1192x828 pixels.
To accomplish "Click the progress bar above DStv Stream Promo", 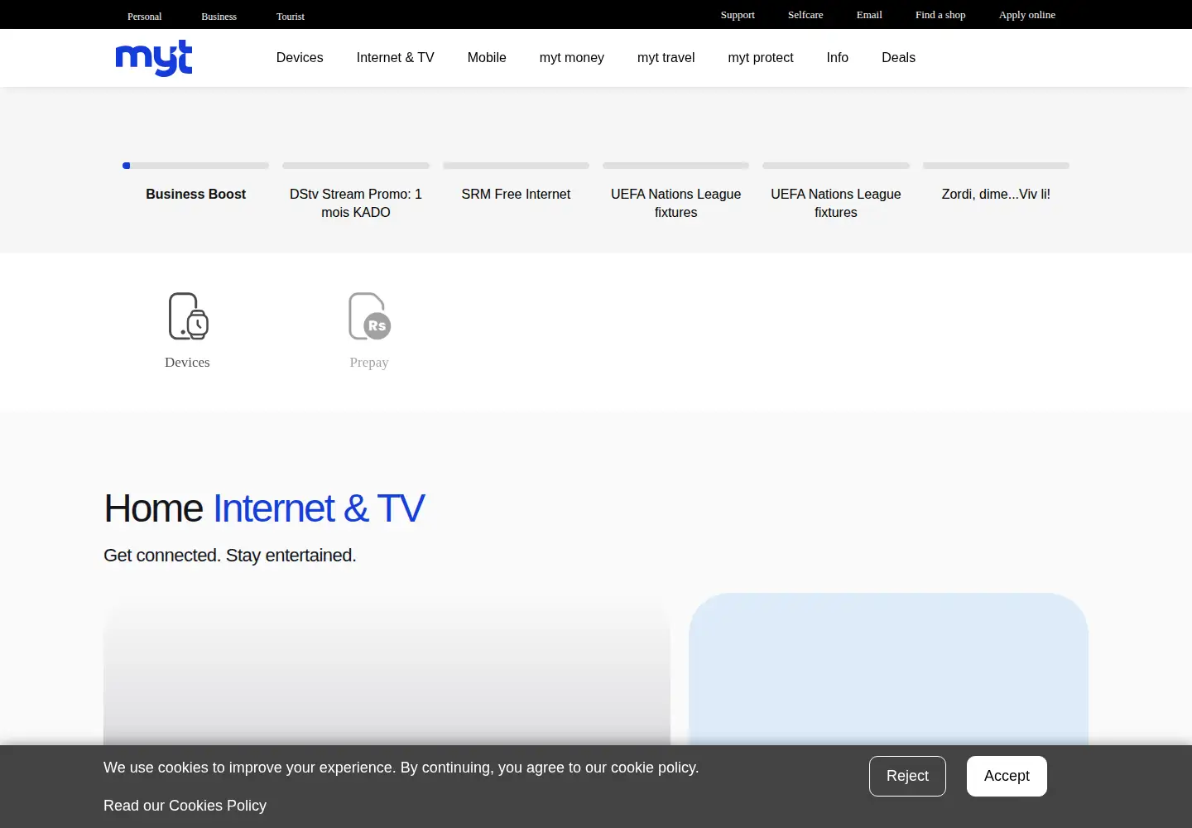I will [356, 166].
